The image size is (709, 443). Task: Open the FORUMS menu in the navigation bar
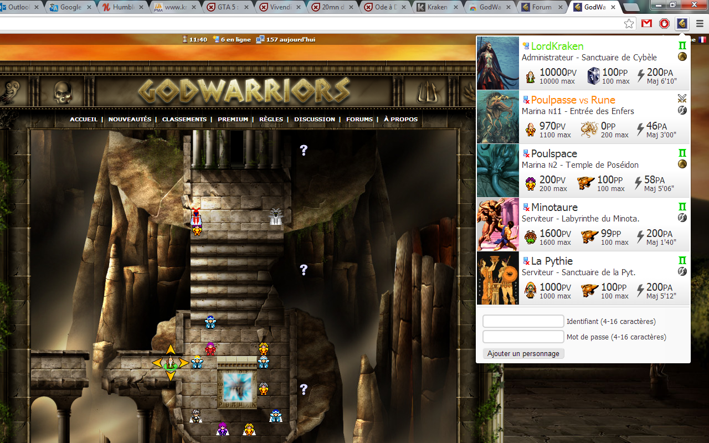359,119
